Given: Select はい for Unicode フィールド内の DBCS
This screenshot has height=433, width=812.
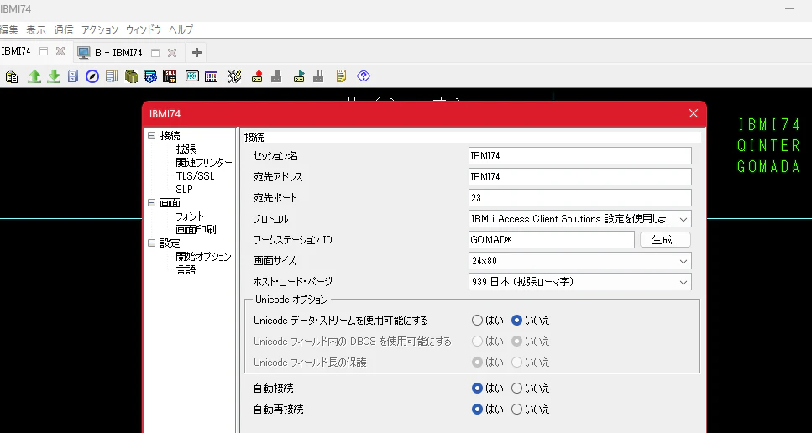Looking at the screenshot, I should (x=477, y=342).
